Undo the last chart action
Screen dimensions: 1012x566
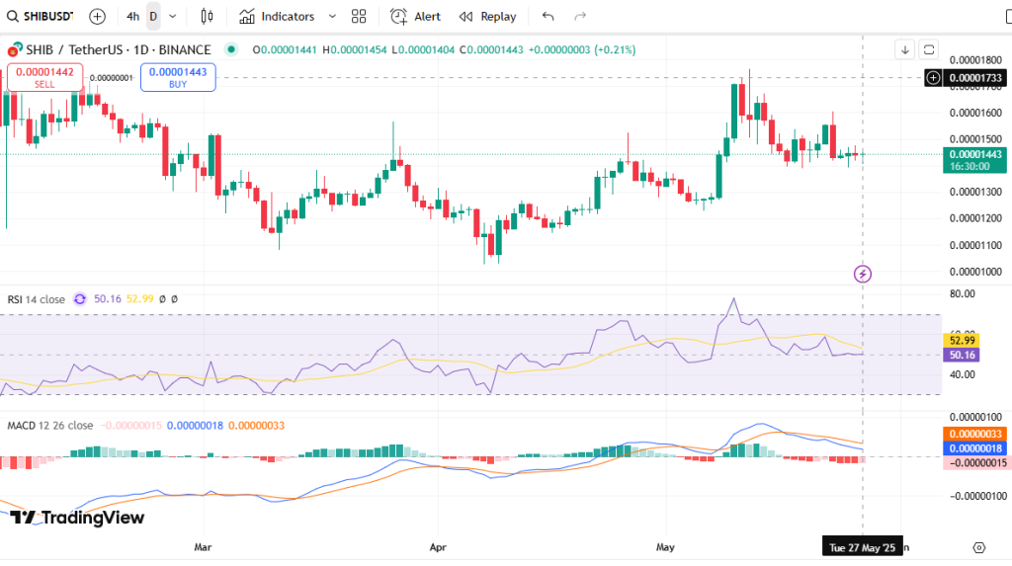point(548,16)
